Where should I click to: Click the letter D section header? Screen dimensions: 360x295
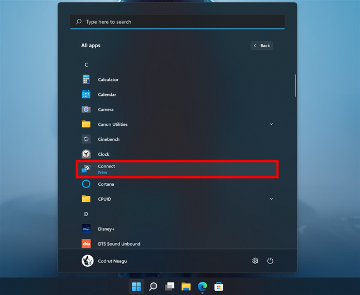86,214
